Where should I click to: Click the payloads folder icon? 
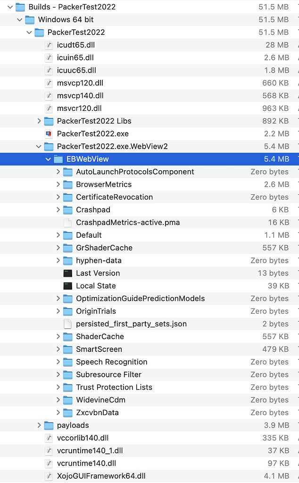[49, 425]
